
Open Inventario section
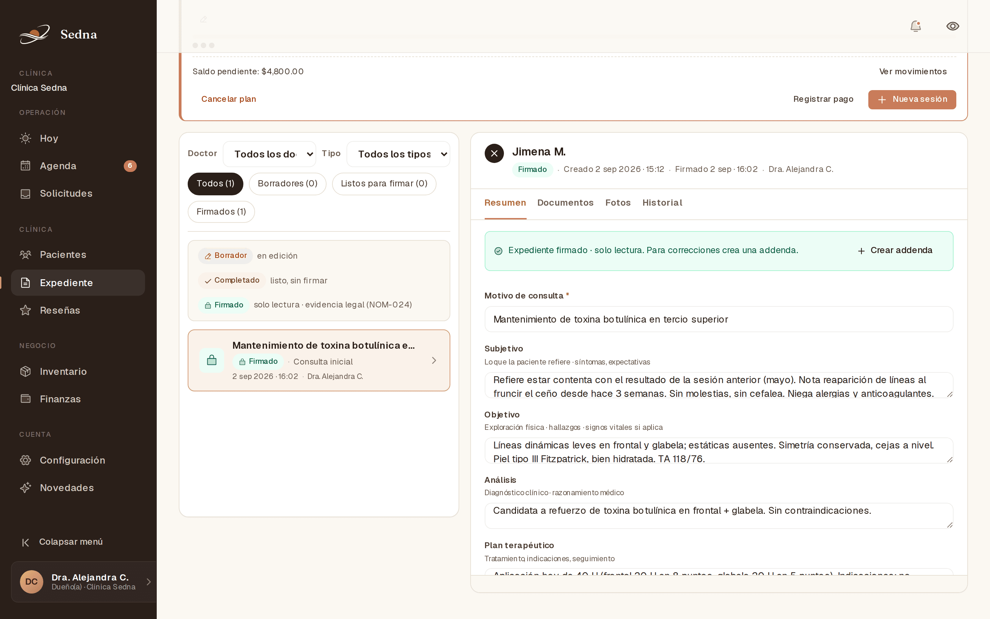[78, 371]
